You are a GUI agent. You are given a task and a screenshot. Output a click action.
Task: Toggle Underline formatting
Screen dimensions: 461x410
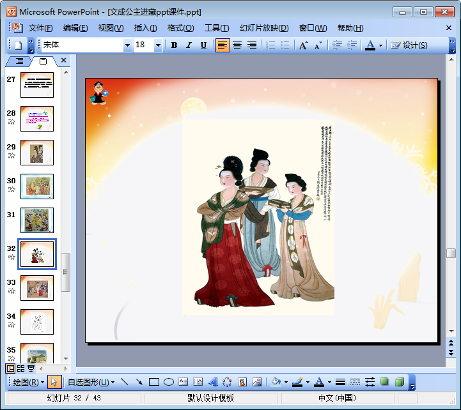(x=203, y=45)
